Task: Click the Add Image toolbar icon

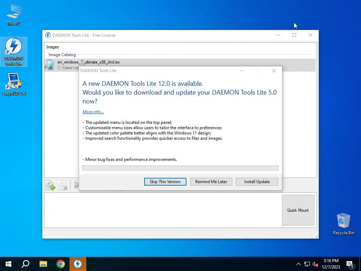Action: coord(50,185)
